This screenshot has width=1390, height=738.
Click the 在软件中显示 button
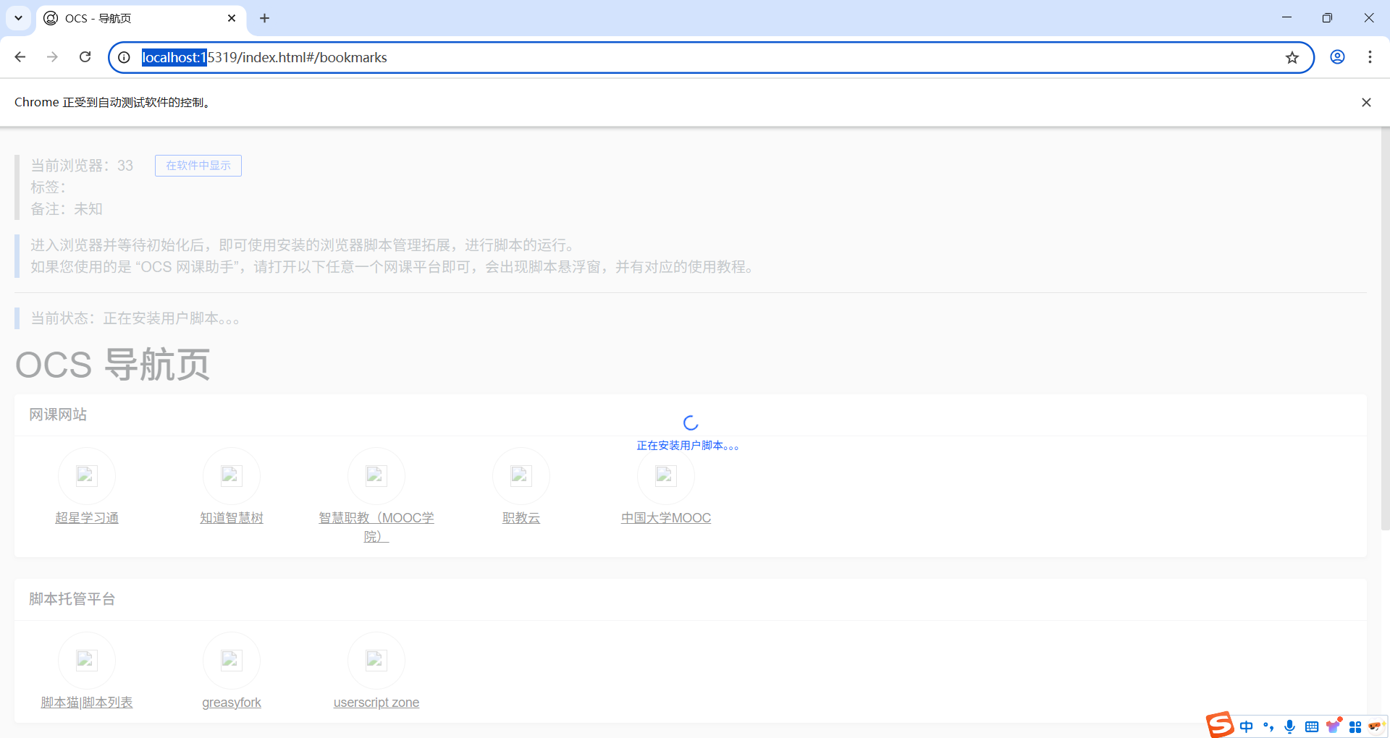[198, 166]
